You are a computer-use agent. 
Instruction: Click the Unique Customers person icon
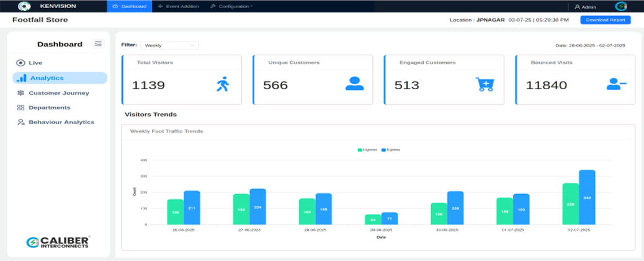point(354,84)
